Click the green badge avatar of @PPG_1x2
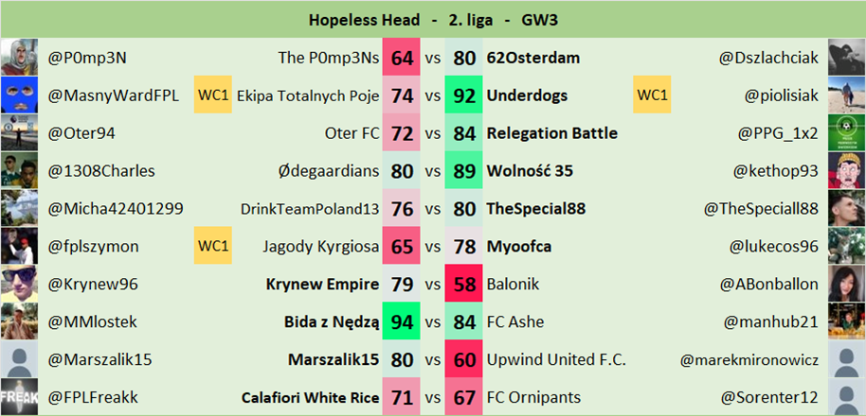The height and width of the screenshot is (416, 866). click(846, 133)
